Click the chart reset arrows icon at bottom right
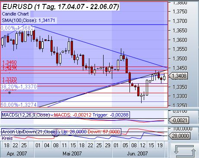Screen dimensions: 199x158 pos(185,151)
